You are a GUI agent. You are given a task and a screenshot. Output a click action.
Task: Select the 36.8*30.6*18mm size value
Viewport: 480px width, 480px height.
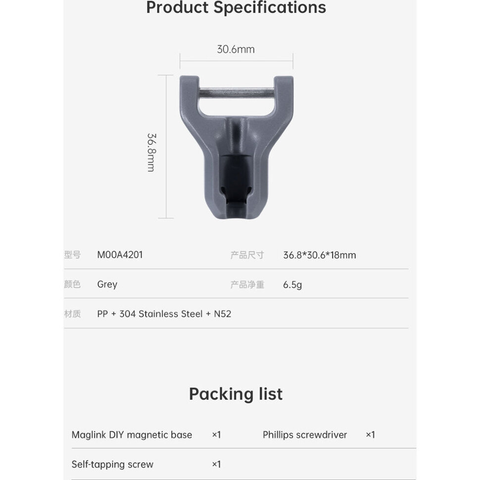[319, 255]
